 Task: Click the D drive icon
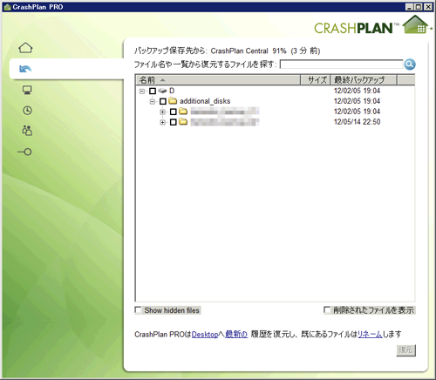pyautogui.click(x=162, y=91)
